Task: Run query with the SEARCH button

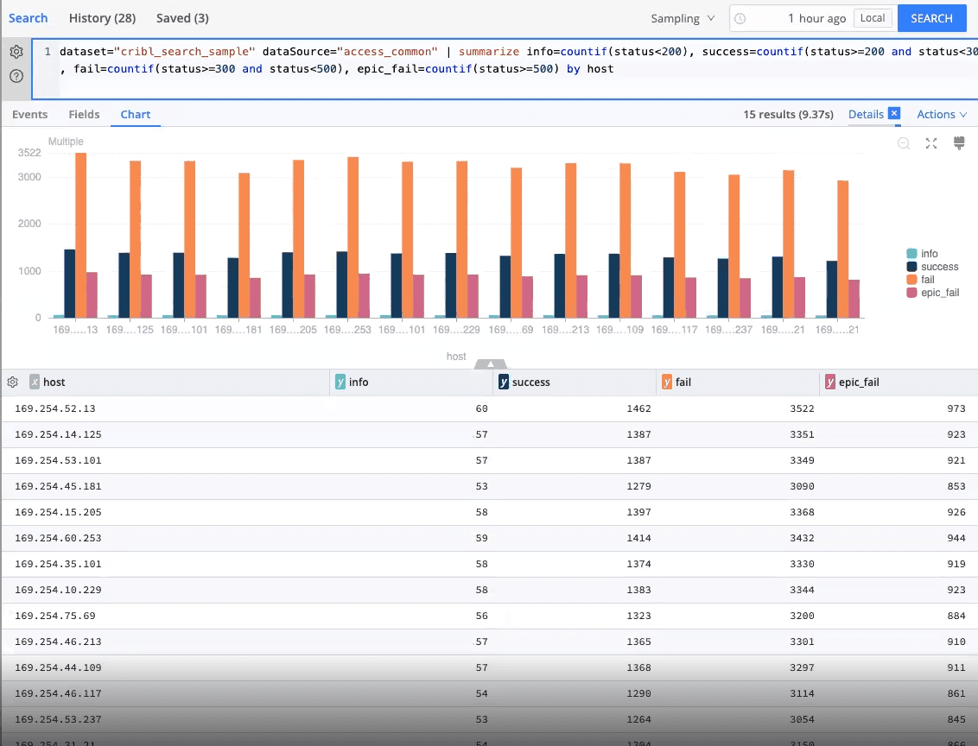Action: [x=931, y=18]
